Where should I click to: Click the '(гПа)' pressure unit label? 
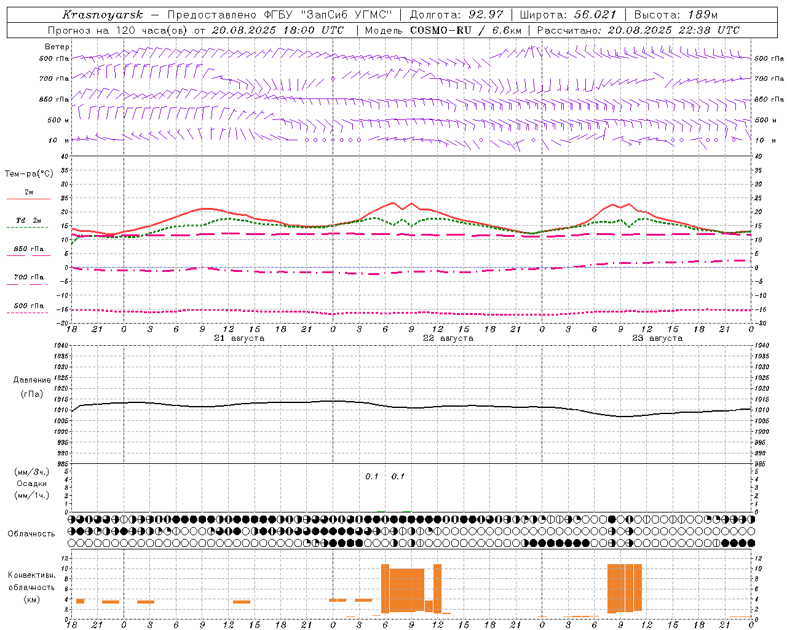click(x=32, y=394)
